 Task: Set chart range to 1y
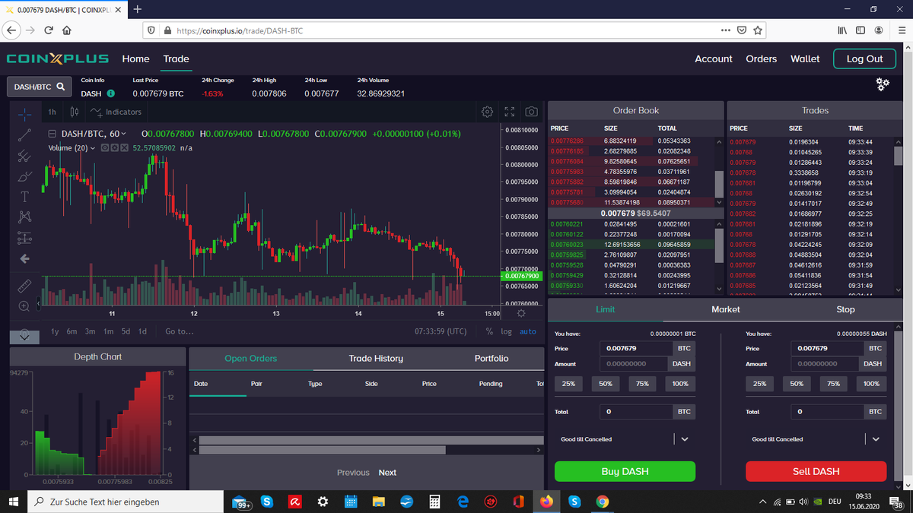(x=55, y=331)
